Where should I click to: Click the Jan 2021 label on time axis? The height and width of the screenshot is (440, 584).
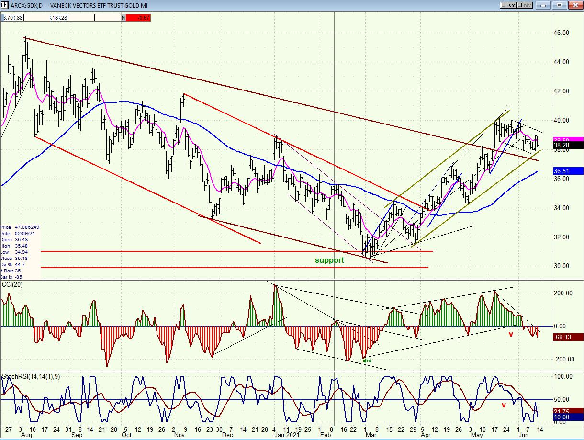pos(283,435)
